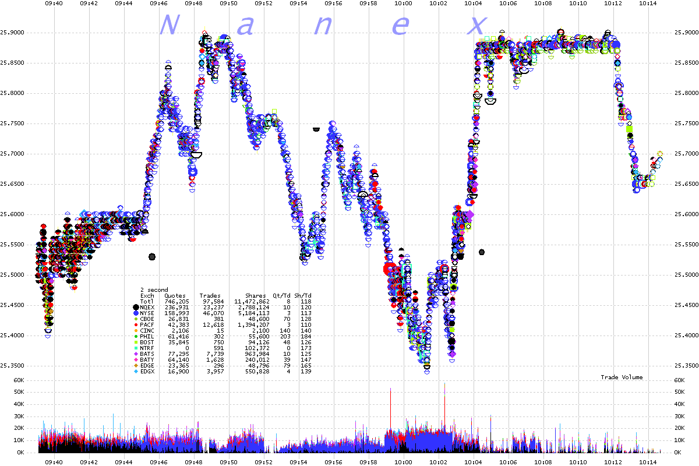The image size is (699, 466).
Task: Select the CBOE legend dot
Action: [x=136, y=319]
